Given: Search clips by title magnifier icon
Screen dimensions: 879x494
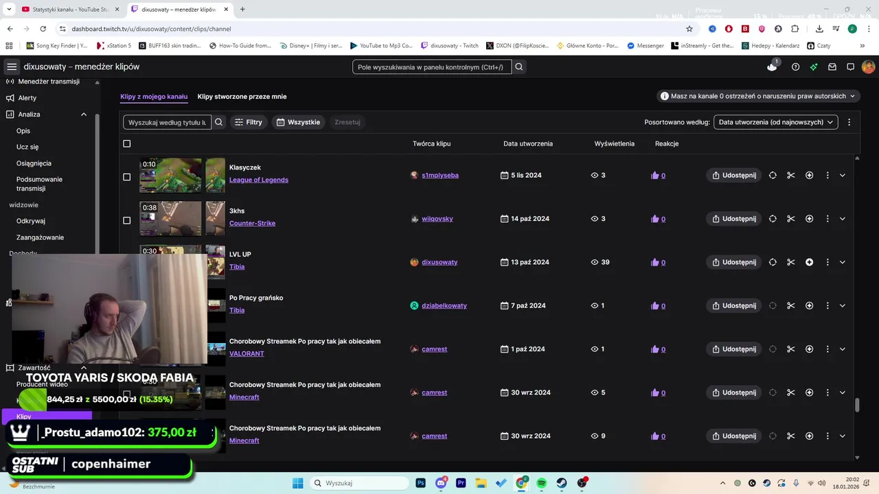Looking at the screenshot, I should 218,122.
